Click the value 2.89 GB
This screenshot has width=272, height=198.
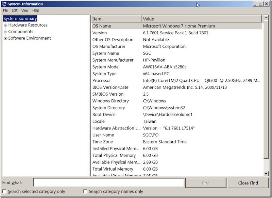point(150,162)
